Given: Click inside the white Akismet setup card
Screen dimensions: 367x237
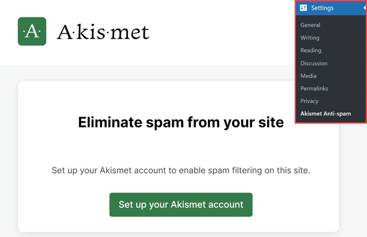Looking at the screenshot, I should (143, 151).
